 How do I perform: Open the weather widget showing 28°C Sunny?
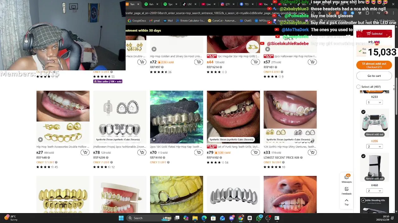pos(11,218)
